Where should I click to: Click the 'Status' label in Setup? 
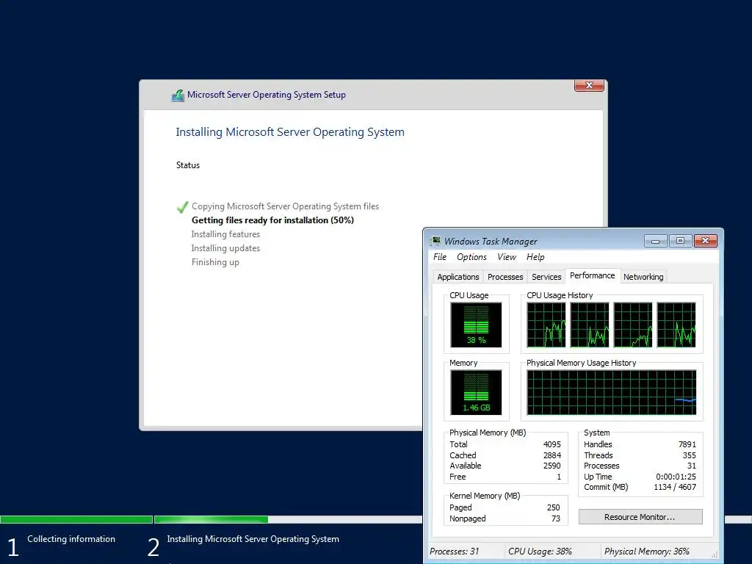[187, 165]
